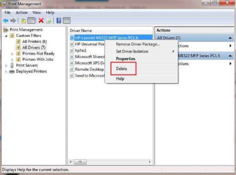Toggle the Show/Hide Console Tree toolbar icon
236x175 pixels.
click(x=31, y=21)
